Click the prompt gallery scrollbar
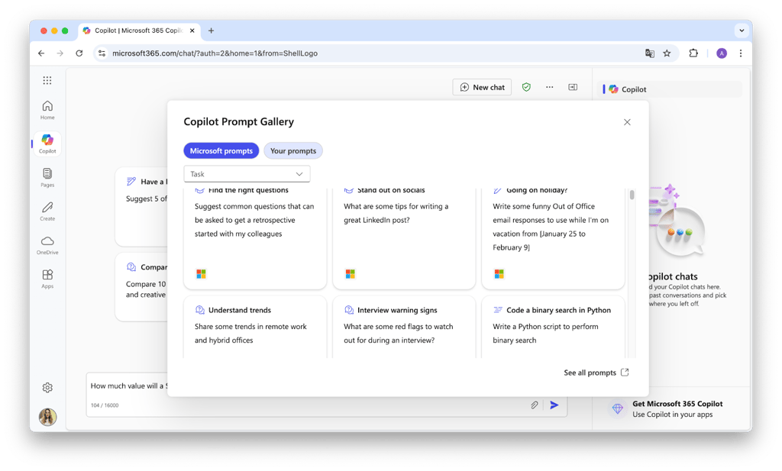782x471 pixels. click(632, 195)
